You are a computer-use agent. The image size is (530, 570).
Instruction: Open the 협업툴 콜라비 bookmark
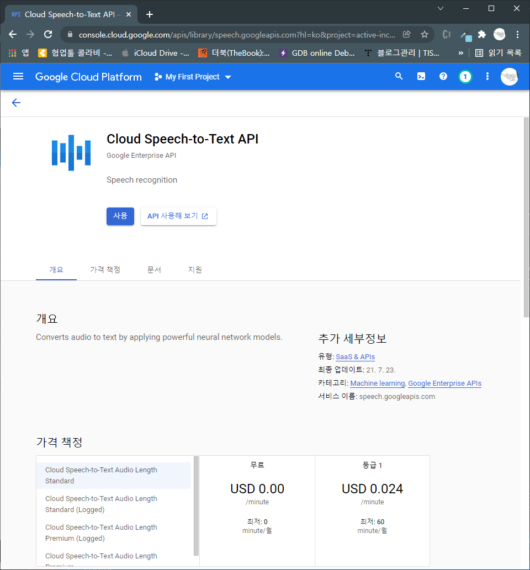click(x=75, y=53)
